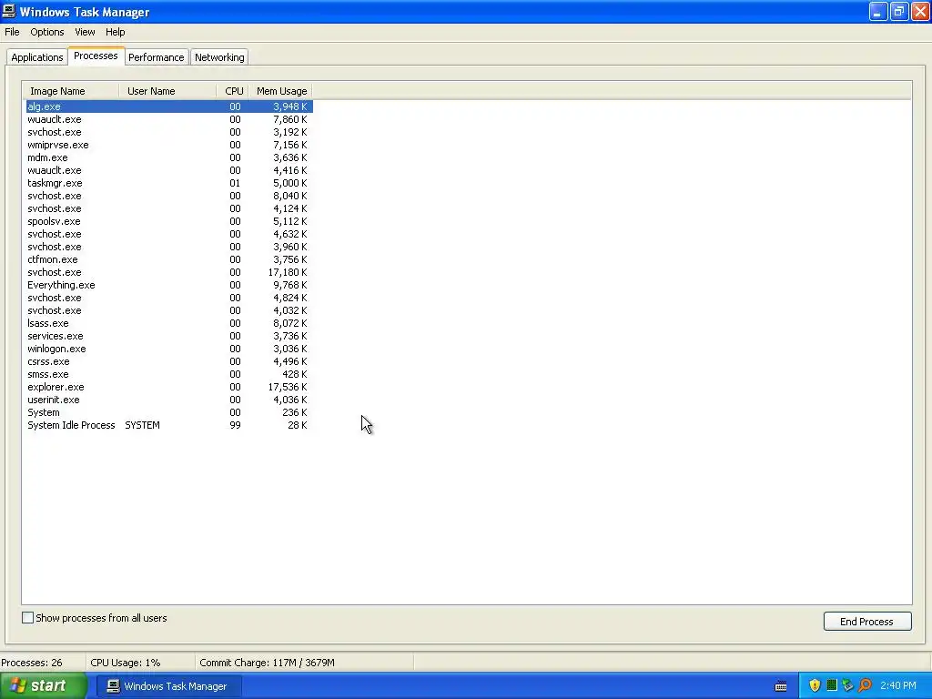Select the taskmgr.exe process
Image resolution: width=932 pixels, height=699 pixels.
(x=169, y=183)
